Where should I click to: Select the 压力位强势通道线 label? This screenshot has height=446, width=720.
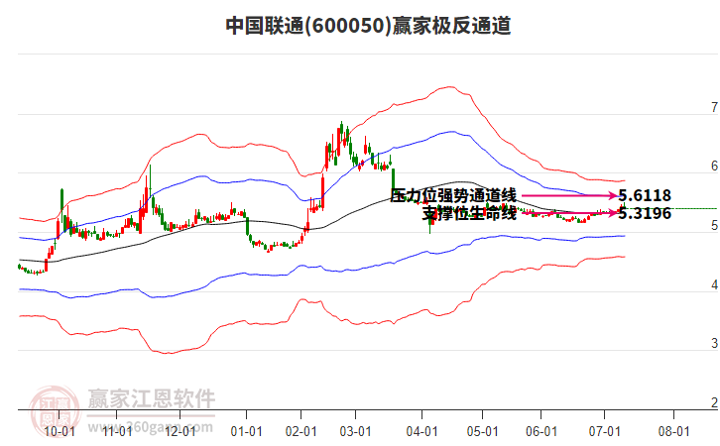tap(453, 195)
